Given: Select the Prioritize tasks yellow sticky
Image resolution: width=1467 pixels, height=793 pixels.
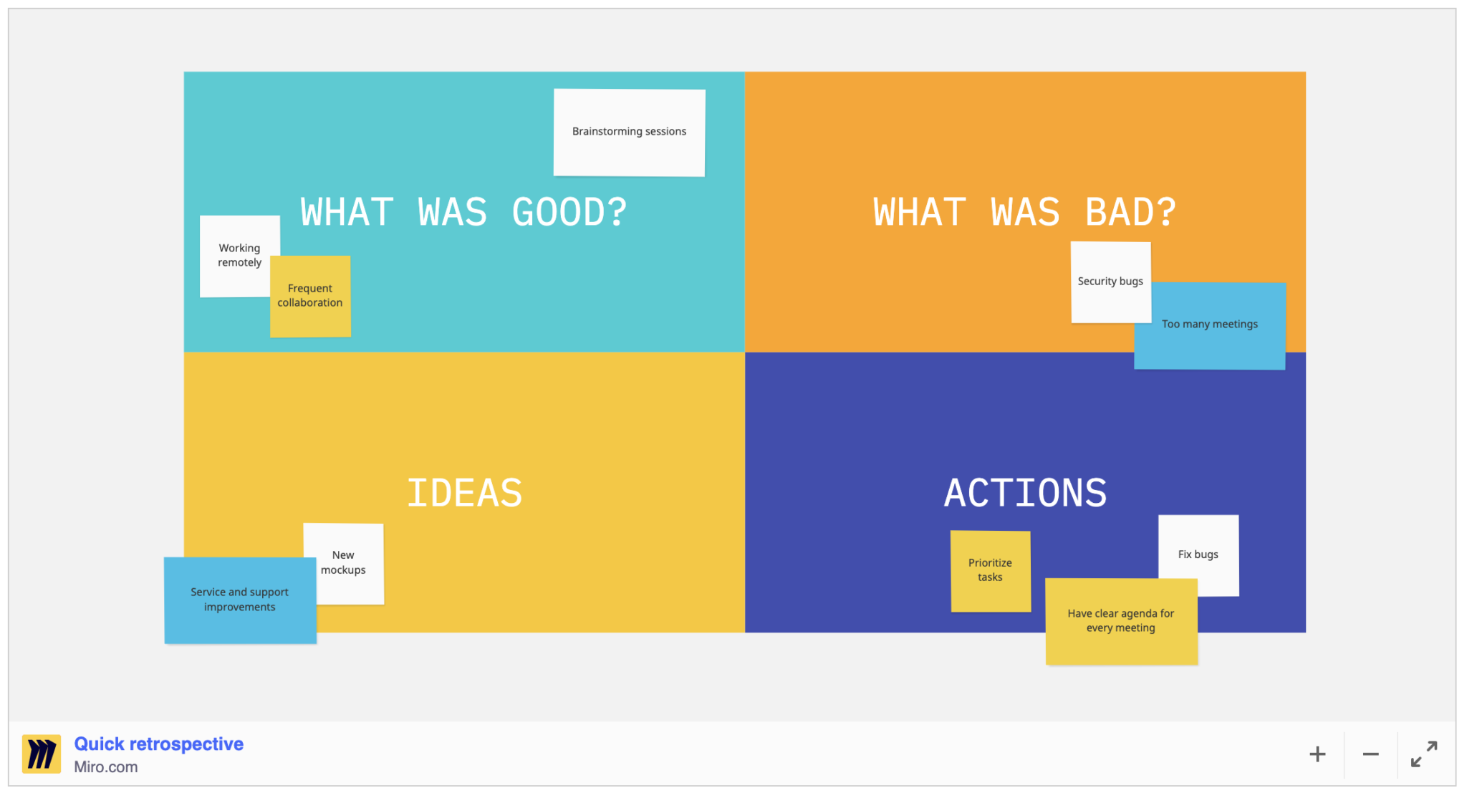Looking at the screenshot, I should [x=990, y=569].
